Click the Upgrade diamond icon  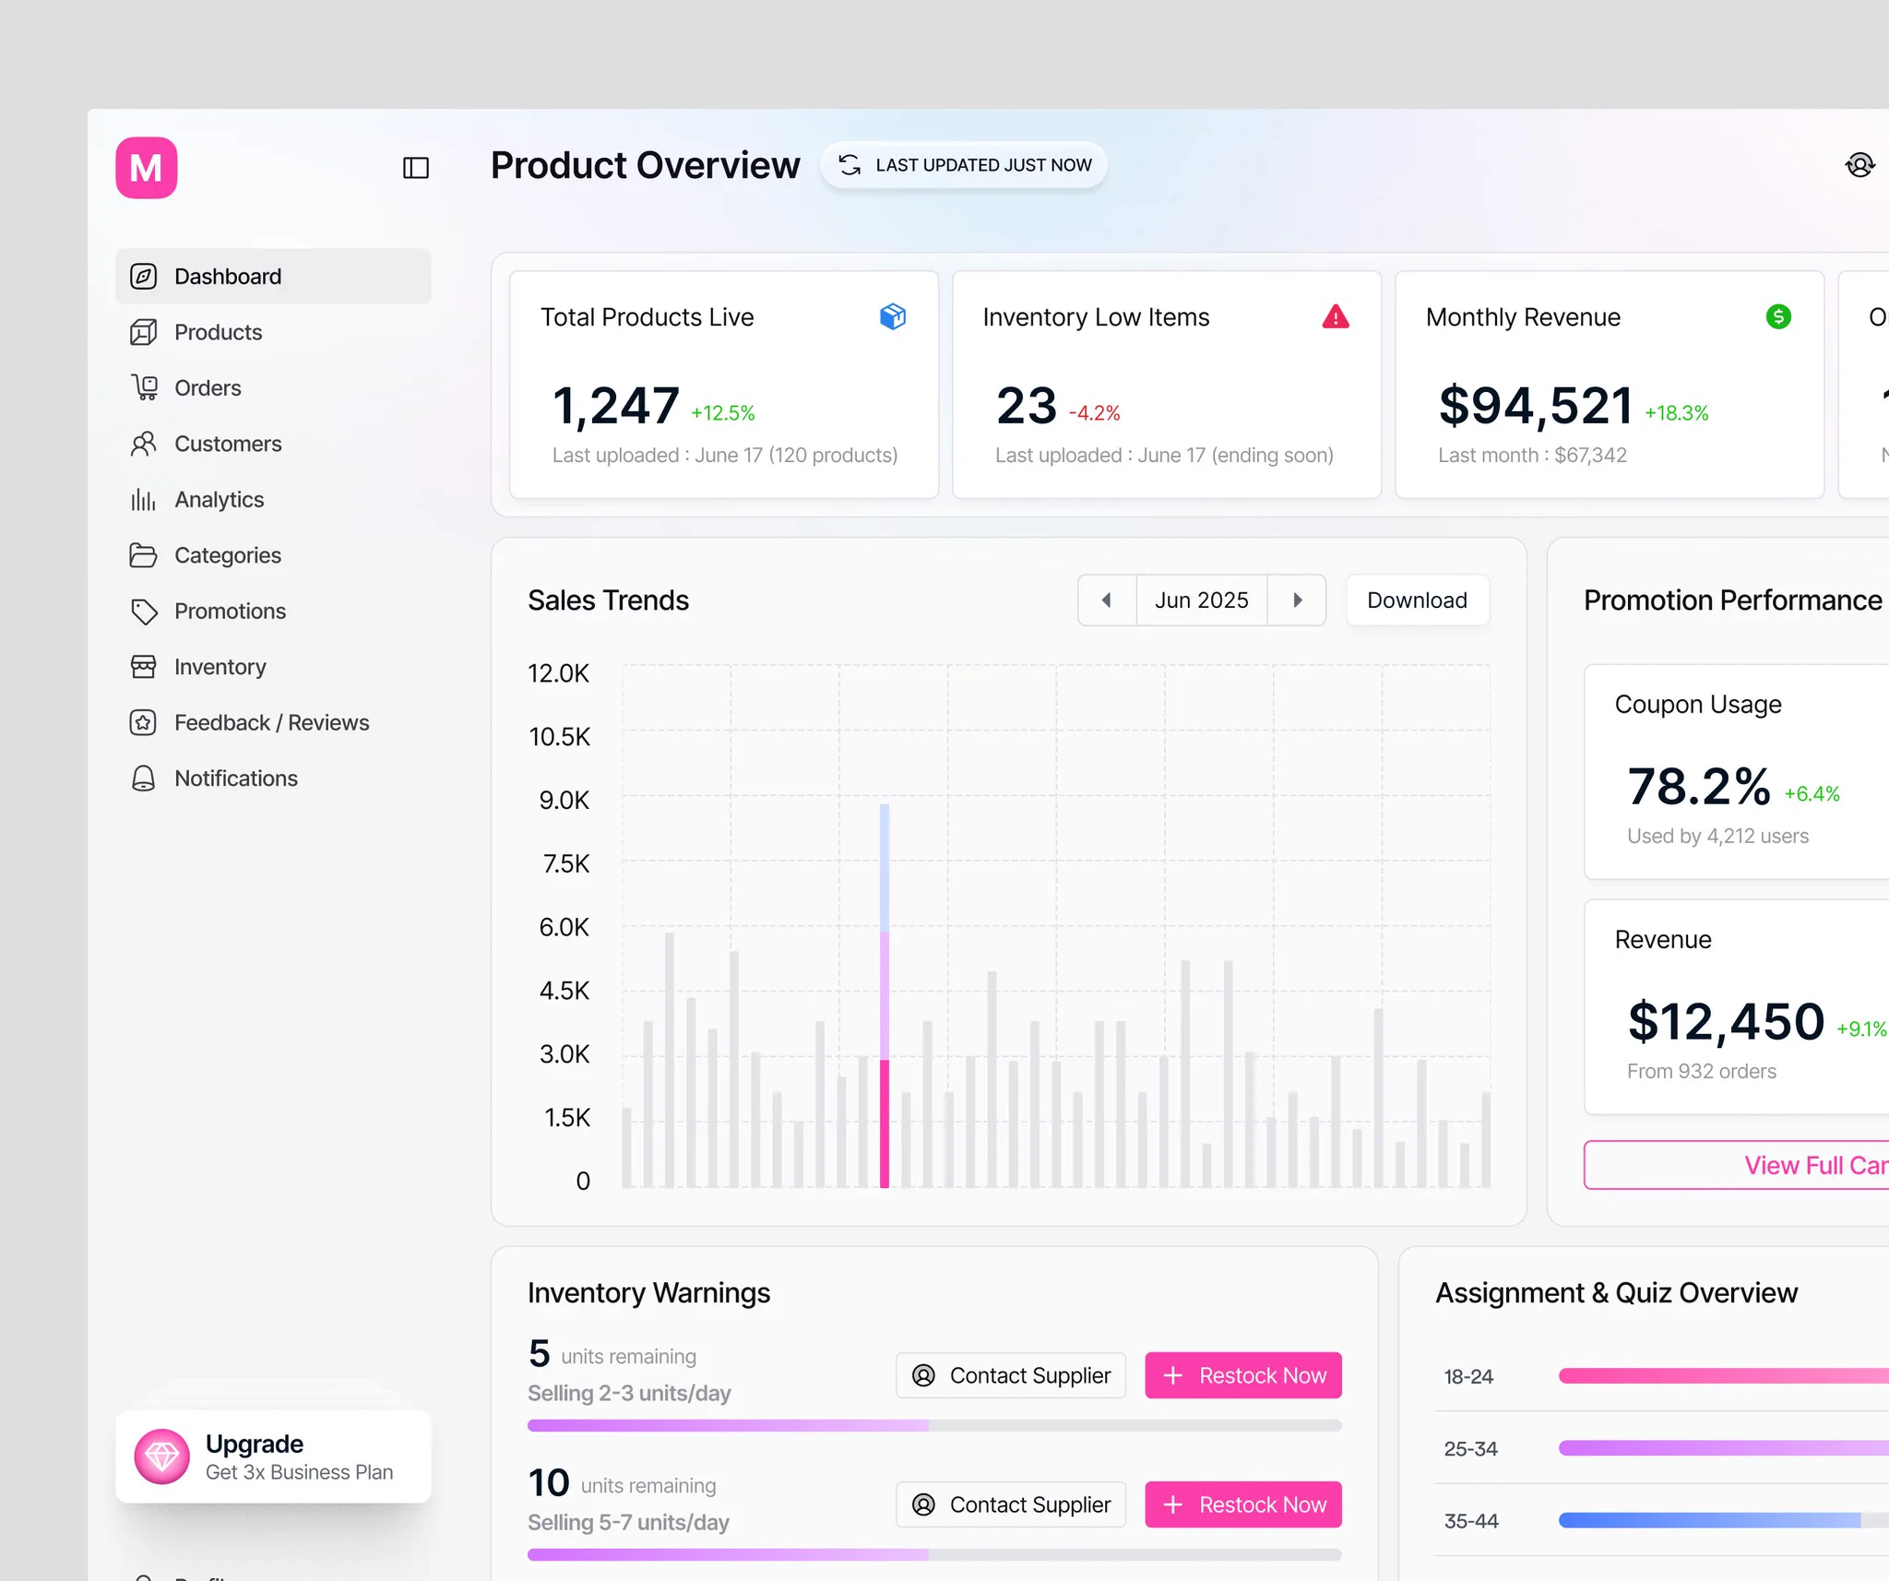point(161,1456)
